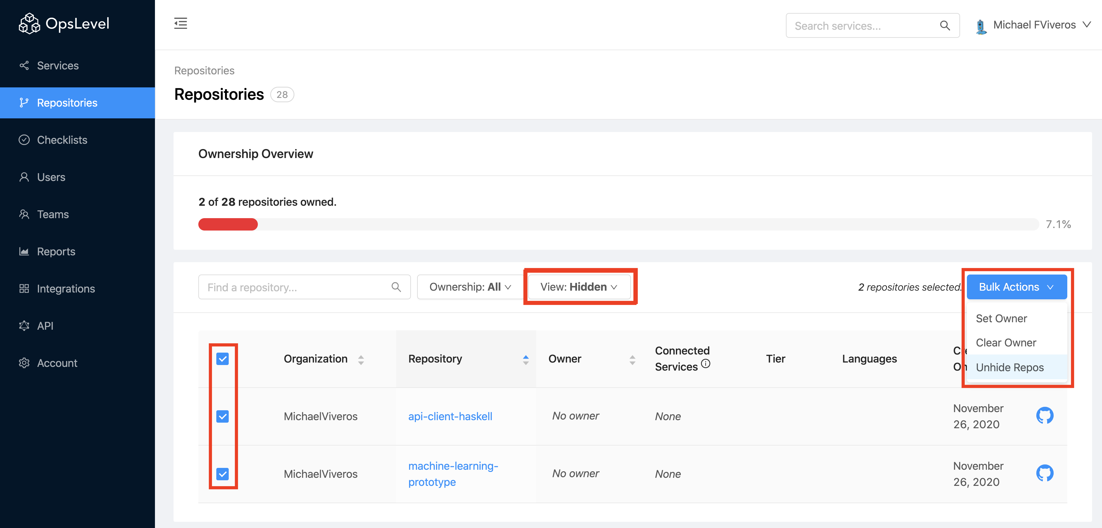Sort by Repository column arrows
This screenshot has width=1102, height=528.
point(525,360)
